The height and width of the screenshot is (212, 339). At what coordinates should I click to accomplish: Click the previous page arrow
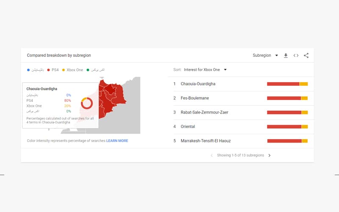212,156
